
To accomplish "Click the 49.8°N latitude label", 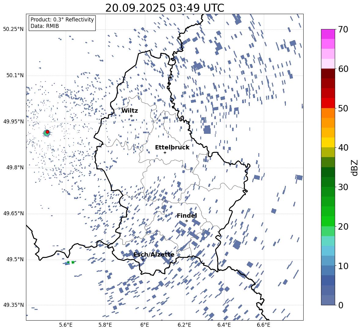I will click(x=15, y=167).
